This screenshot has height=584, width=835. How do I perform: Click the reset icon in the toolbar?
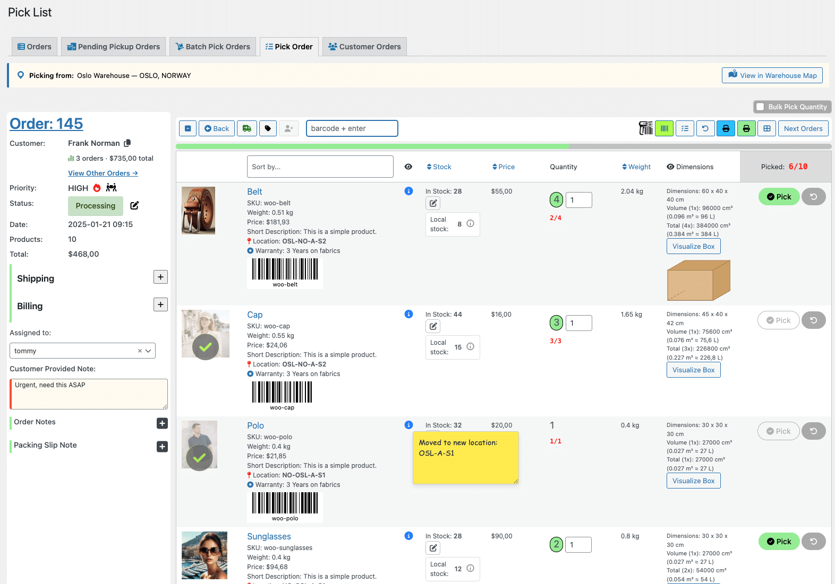705,128
